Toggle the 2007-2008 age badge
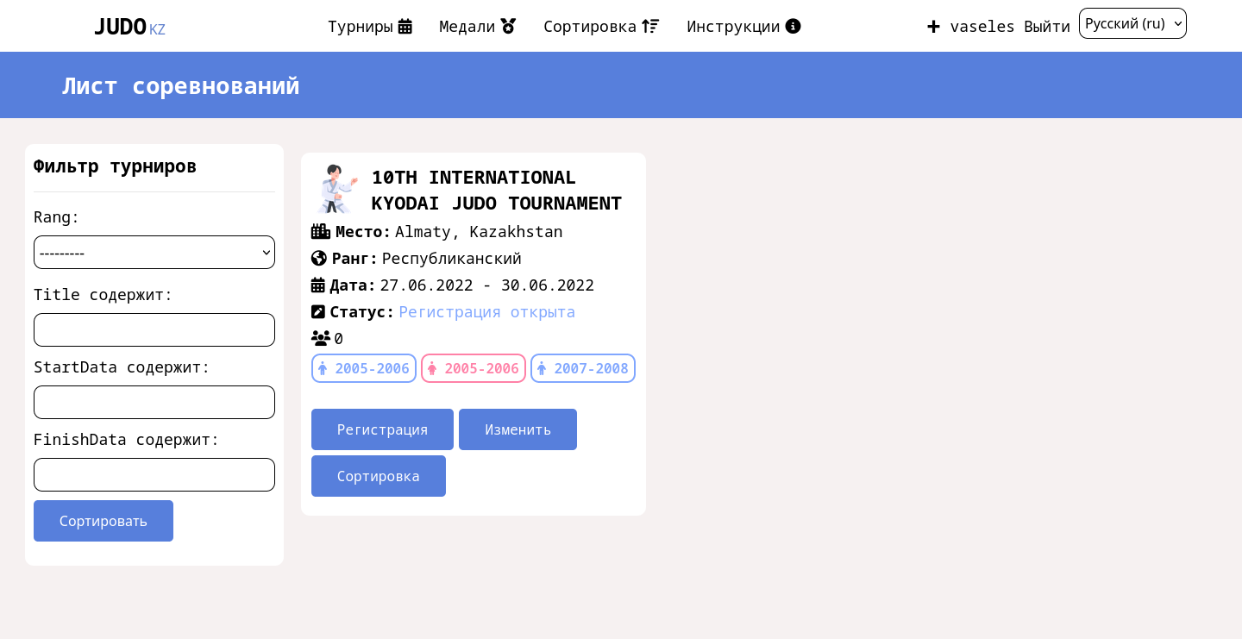1242x639 pixels. click(x=583, y=368)
